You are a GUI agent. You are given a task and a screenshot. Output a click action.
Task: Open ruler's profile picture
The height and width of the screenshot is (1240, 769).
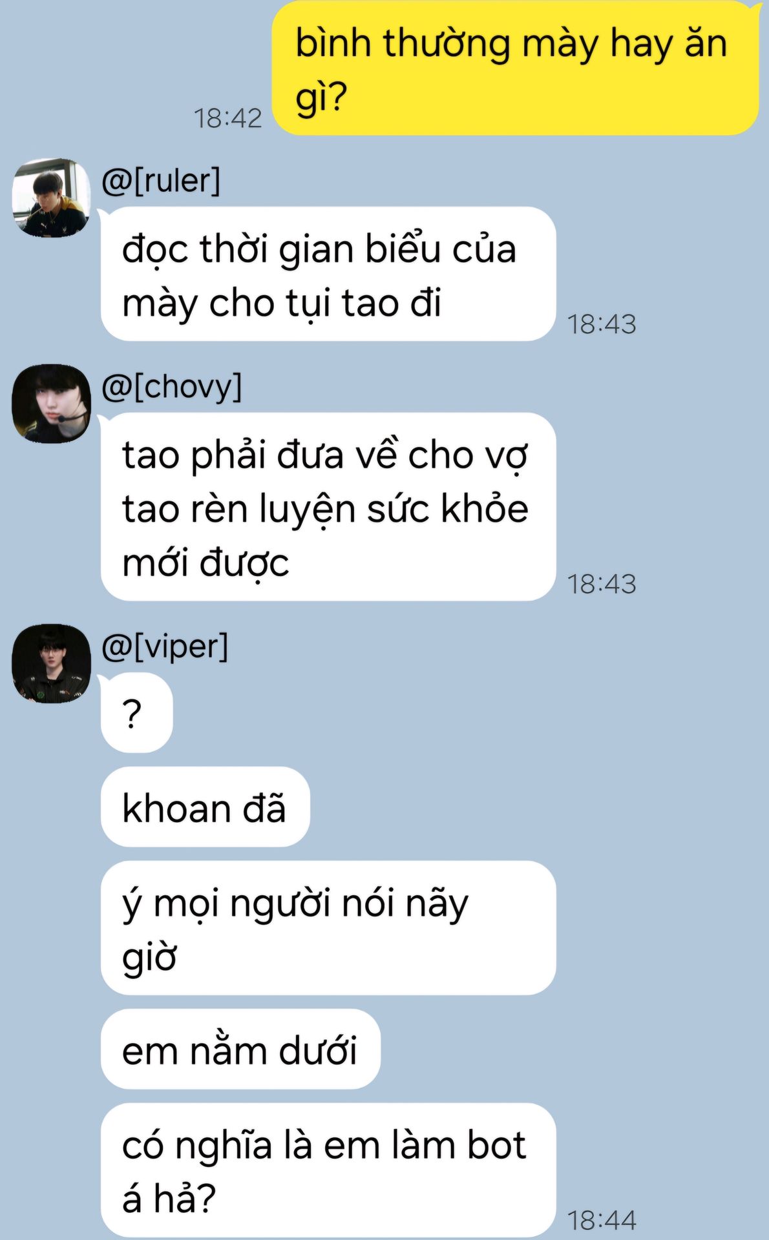tap(52, 198)
